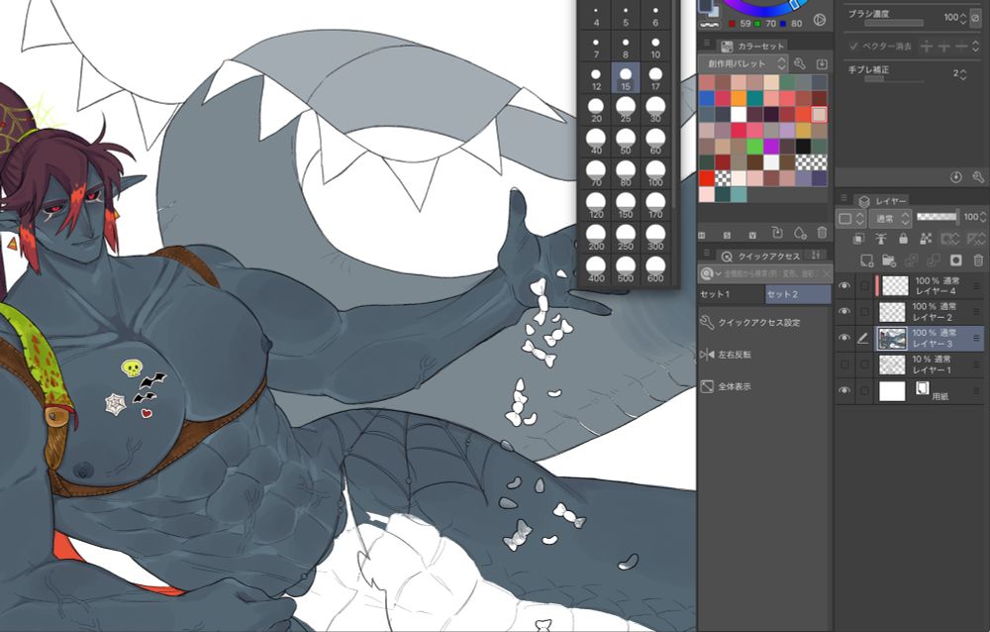Hide レイヤー 4 with its eye icon
Image resolution: width=990 pixels, height=632 pixels.
tap(844, 285)
